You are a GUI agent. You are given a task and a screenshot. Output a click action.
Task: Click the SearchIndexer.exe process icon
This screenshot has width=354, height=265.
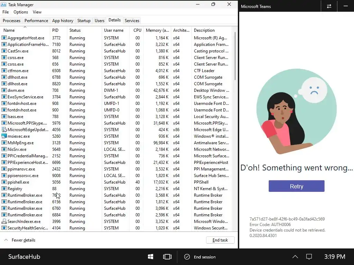(x=4, y=221)
